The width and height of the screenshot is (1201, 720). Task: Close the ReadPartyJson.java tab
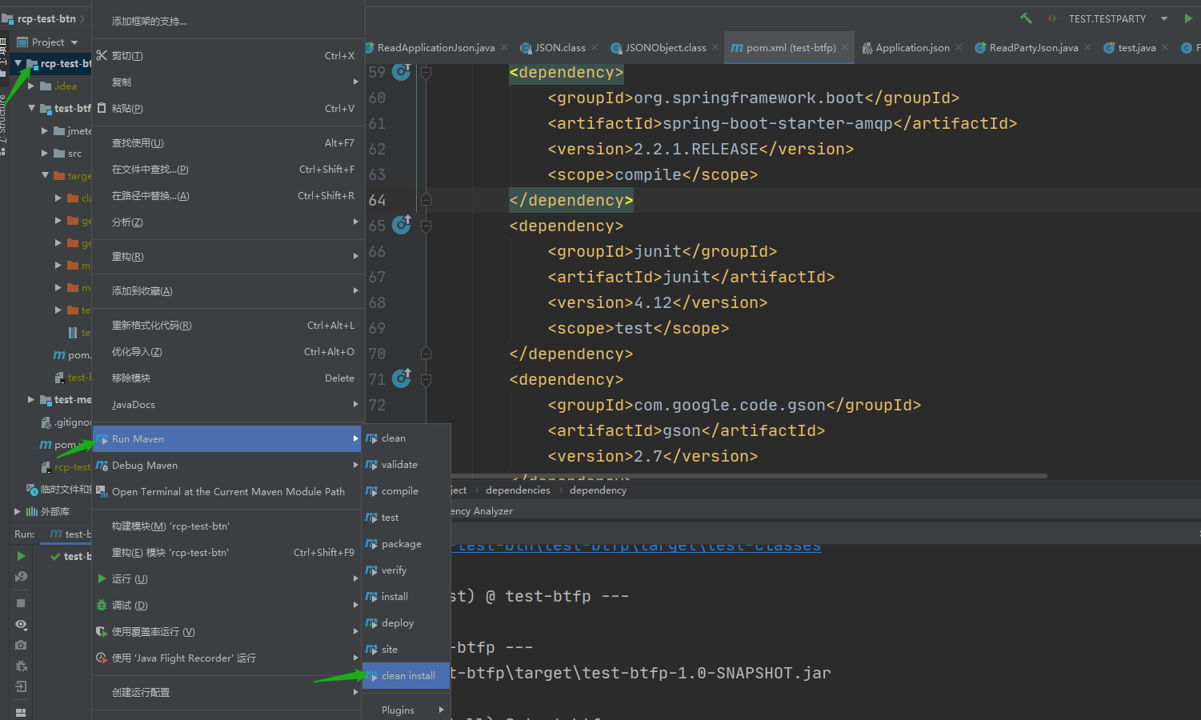click(1087, 48)
